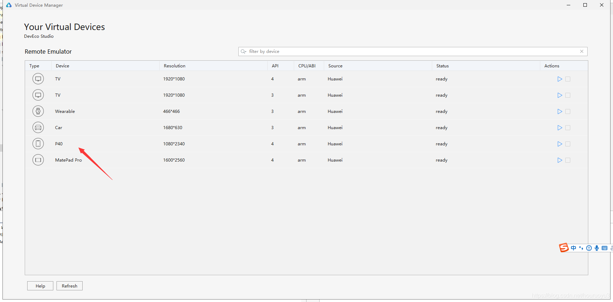Clear the device filter with the X icon
Image resolution: width=613 pixels, height=302 pixels.
582,52
